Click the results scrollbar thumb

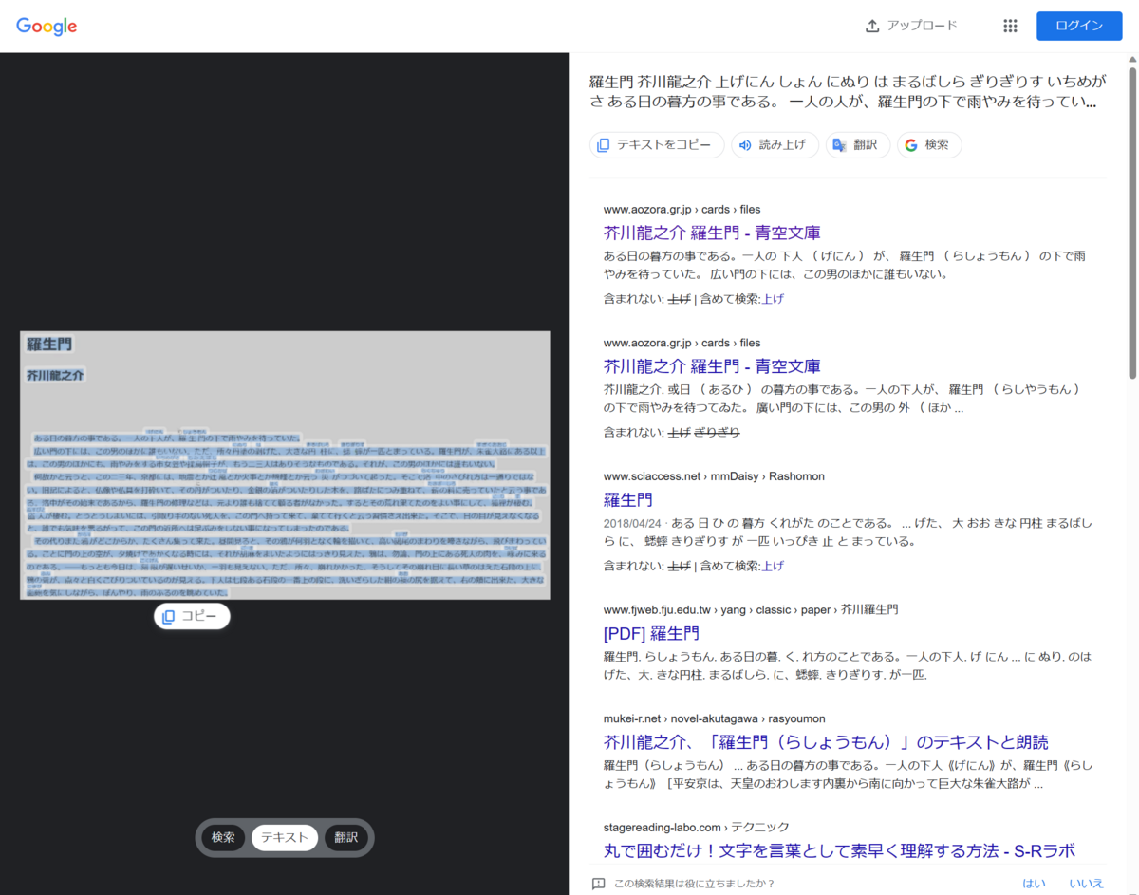tap(1131, 223)
